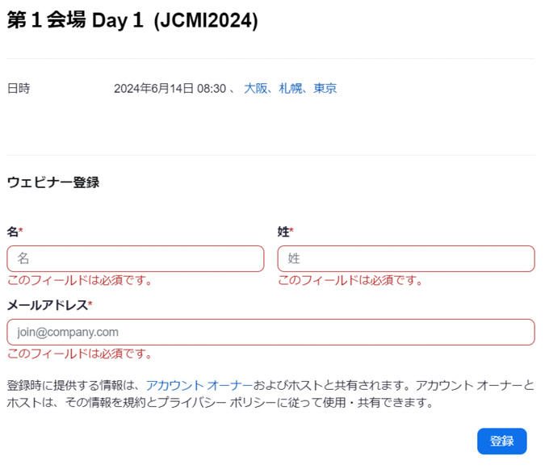Click the 姓 label above last name field

(283, 232)
